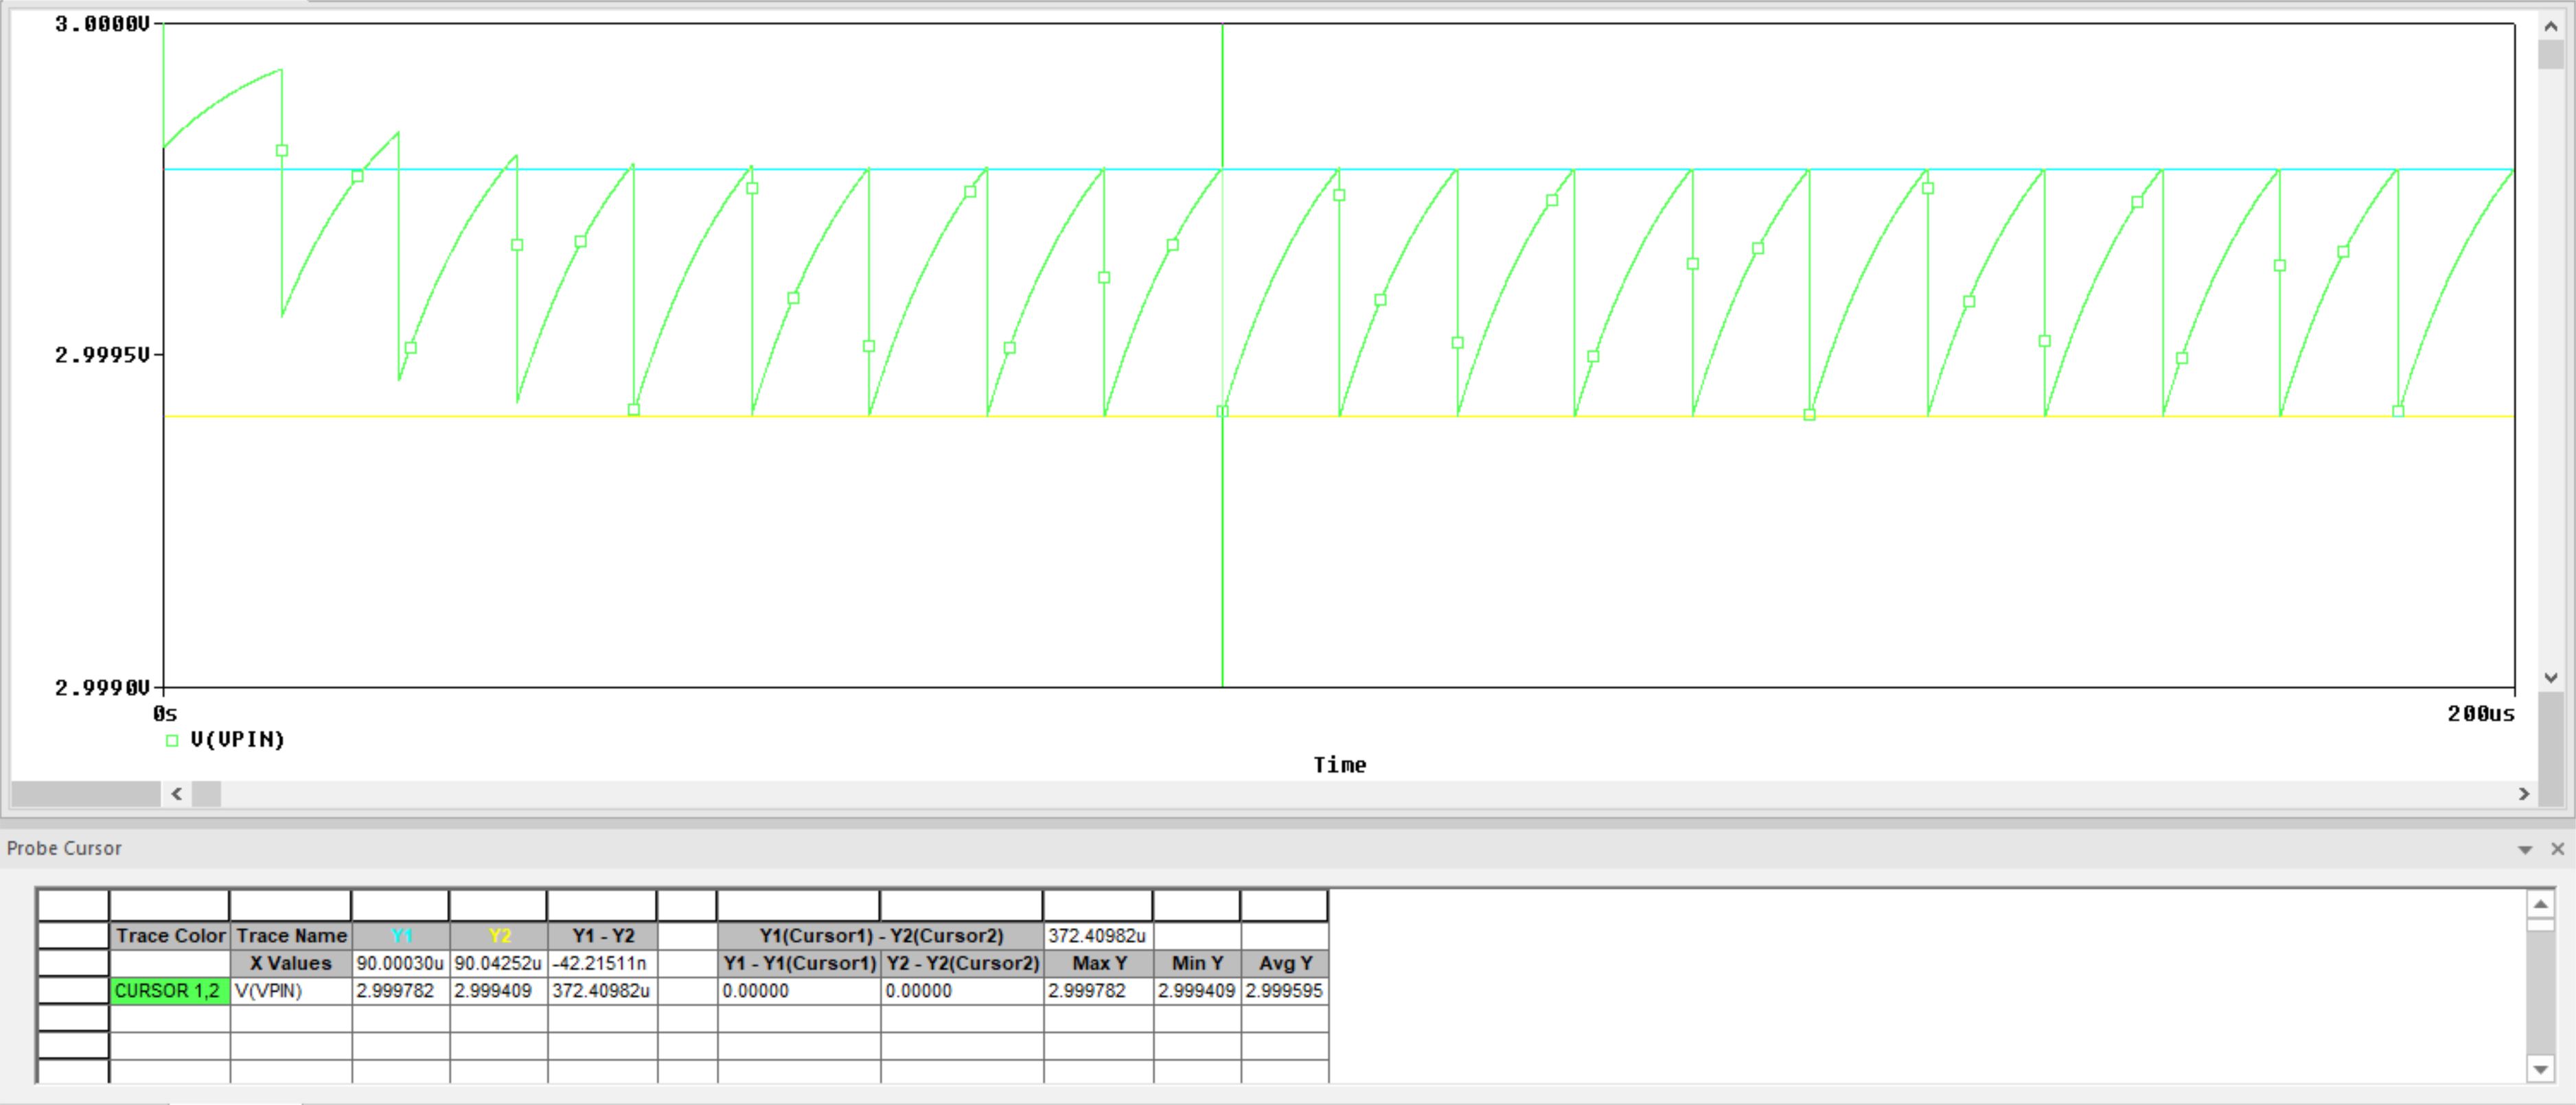Select the -42.21511n difference cell
Viewport: 2576px width, 1105px height.
click(603, 964)
